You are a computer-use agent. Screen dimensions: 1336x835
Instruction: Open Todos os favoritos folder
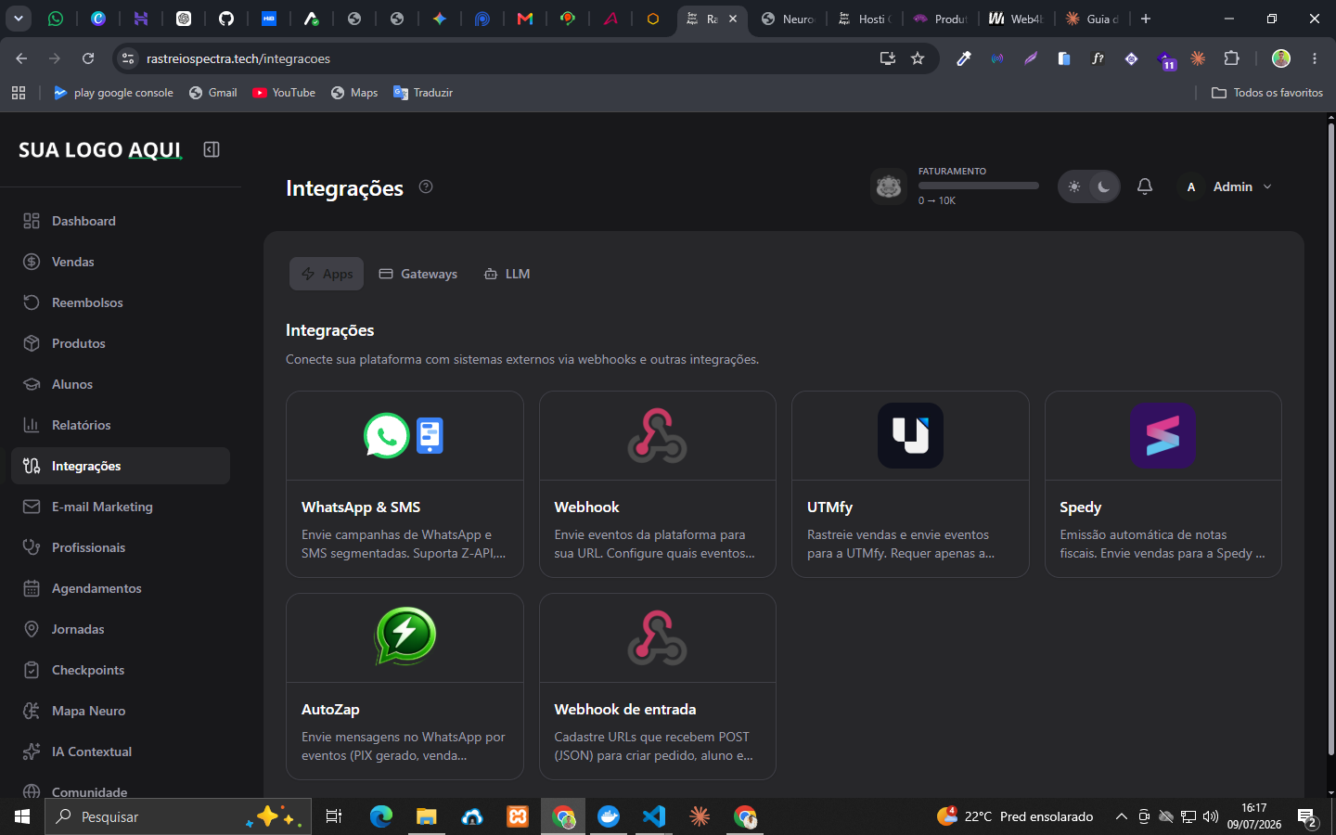click(x=1267, y=93)
